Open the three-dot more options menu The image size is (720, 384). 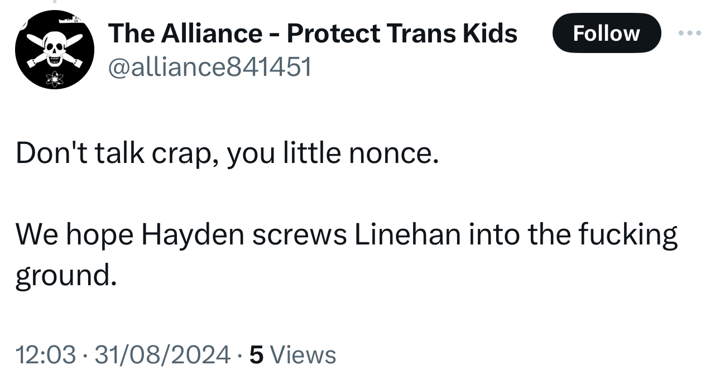coord(689,33)
